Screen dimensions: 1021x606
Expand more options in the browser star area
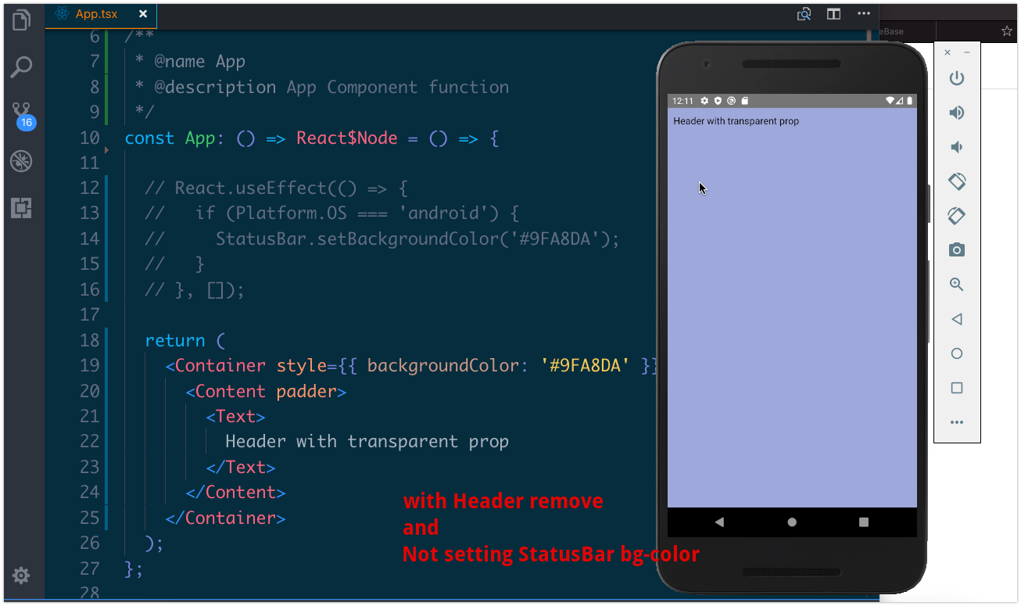tap(1006, 31)
